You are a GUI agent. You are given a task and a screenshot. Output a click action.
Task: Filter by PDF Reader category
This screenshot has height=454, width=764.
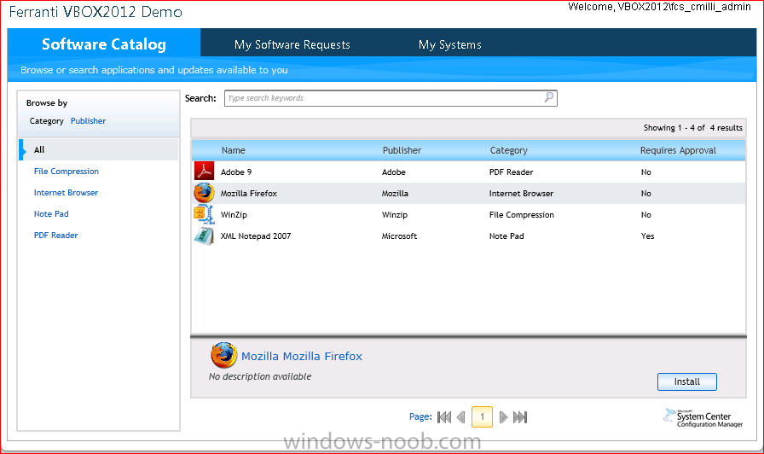[55, 236]
